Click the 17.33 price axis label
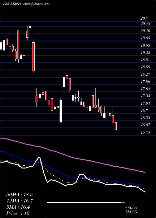Viewport: 156px width, 218px height. pyautogui.click(x=145, y=96)
